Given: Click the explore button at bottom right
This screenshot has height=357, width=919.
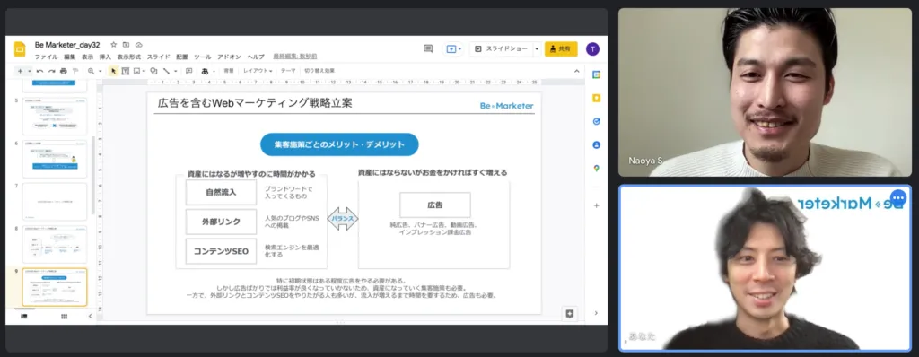Looking at the screenshot, I should (569, 314).
